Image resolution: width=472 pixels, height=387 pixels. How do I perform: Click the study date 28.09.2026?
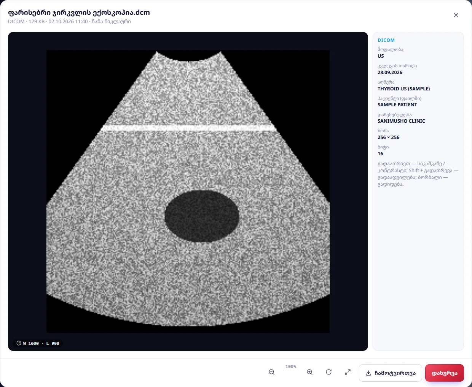click(390, 73)
